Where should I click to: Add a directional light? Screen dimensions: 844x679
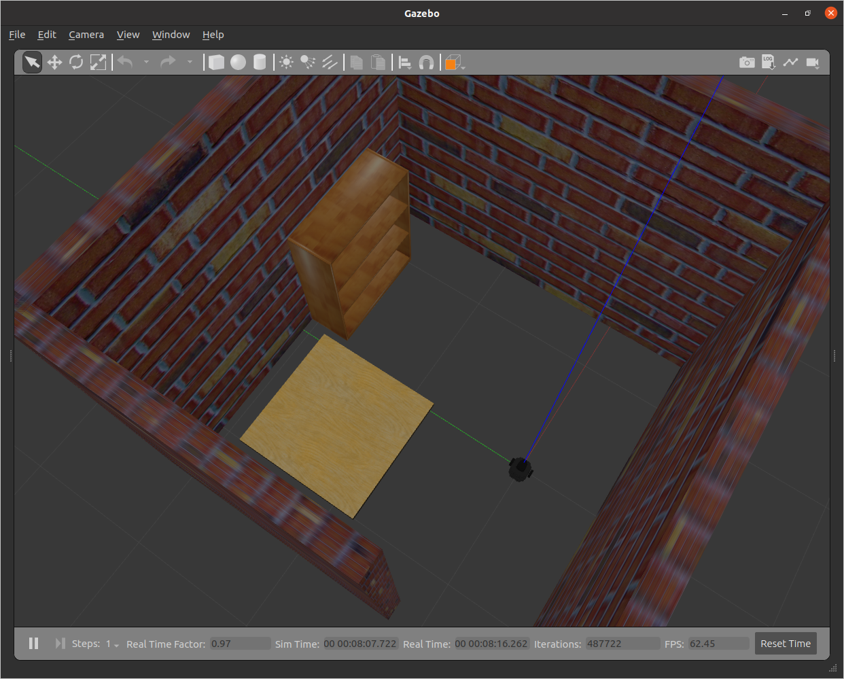(x=330, y=63)
